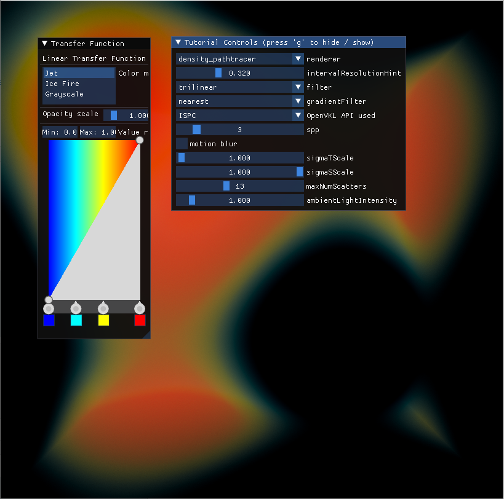Viewport: 504px width, 499px height.
Task: Click the Transfer Function window resize grip
Action: coord(146,335)
